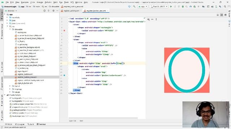231x129 pixels.
Task: Open the Refactor menu
Action: pyautogui.click(x=48, y=3)
